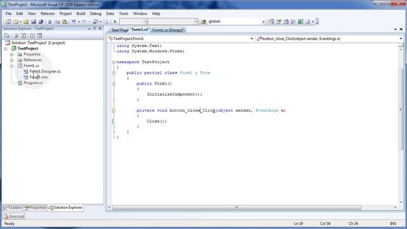Open the Error List tab
The height and width of the screenshot is (229, 407).
point(14,216)
